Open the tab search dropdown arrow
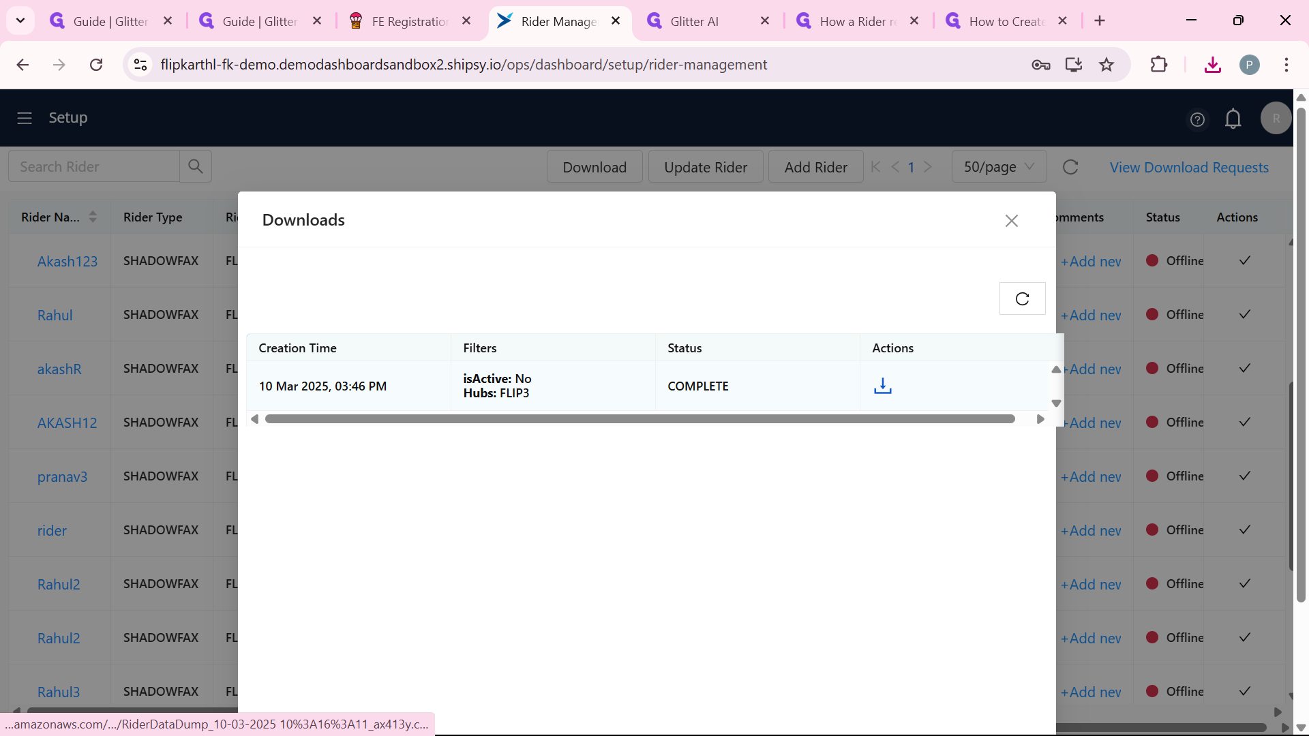The image size is (1309, 736). tap(20, 20)
